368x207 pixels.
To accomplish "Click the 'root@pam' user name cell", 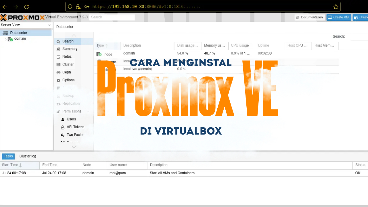I will coord(118,173).
